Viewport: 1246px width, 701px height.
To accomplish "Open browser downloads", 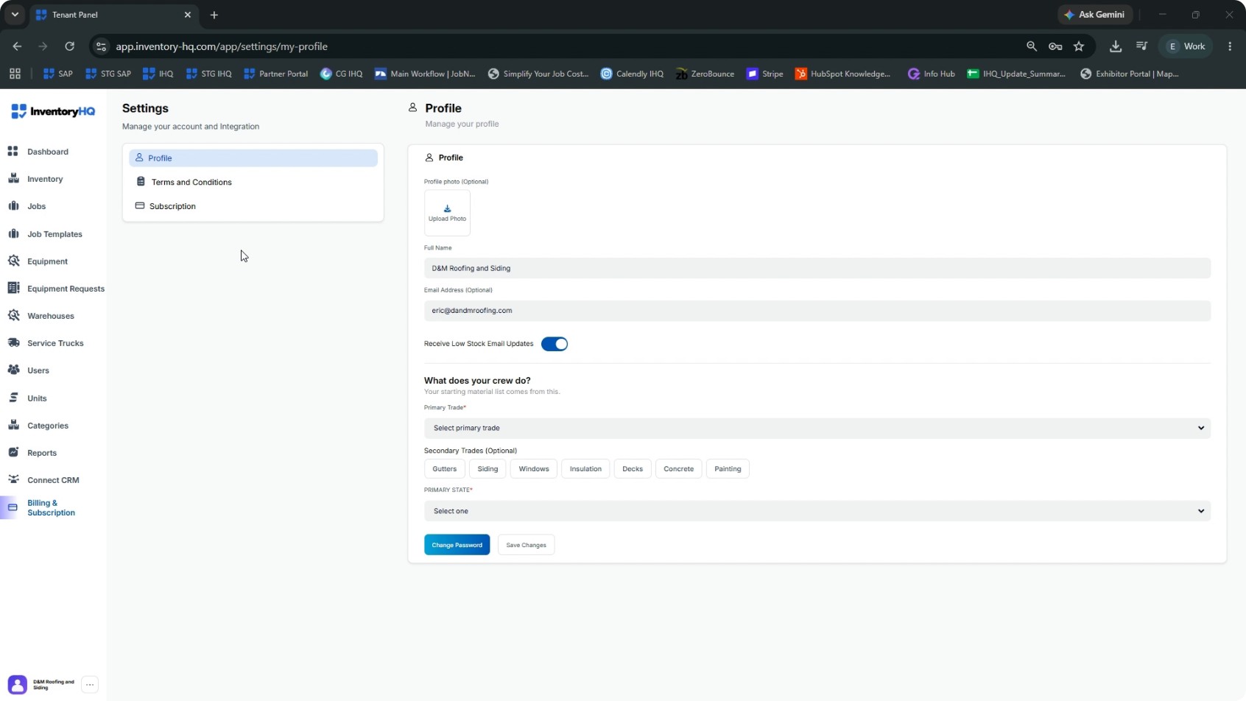I will [1116, 46].
